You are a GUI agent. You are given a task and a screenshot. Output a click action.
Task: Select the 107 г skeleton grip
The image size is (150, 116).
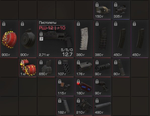click(65, 68)
